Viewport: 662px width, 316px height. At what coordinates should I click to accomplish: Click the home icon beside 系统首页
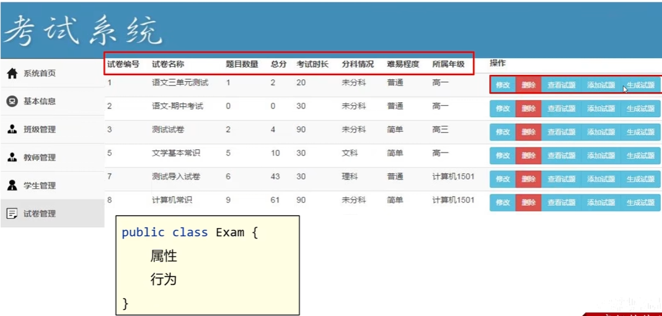click(12, 73)
